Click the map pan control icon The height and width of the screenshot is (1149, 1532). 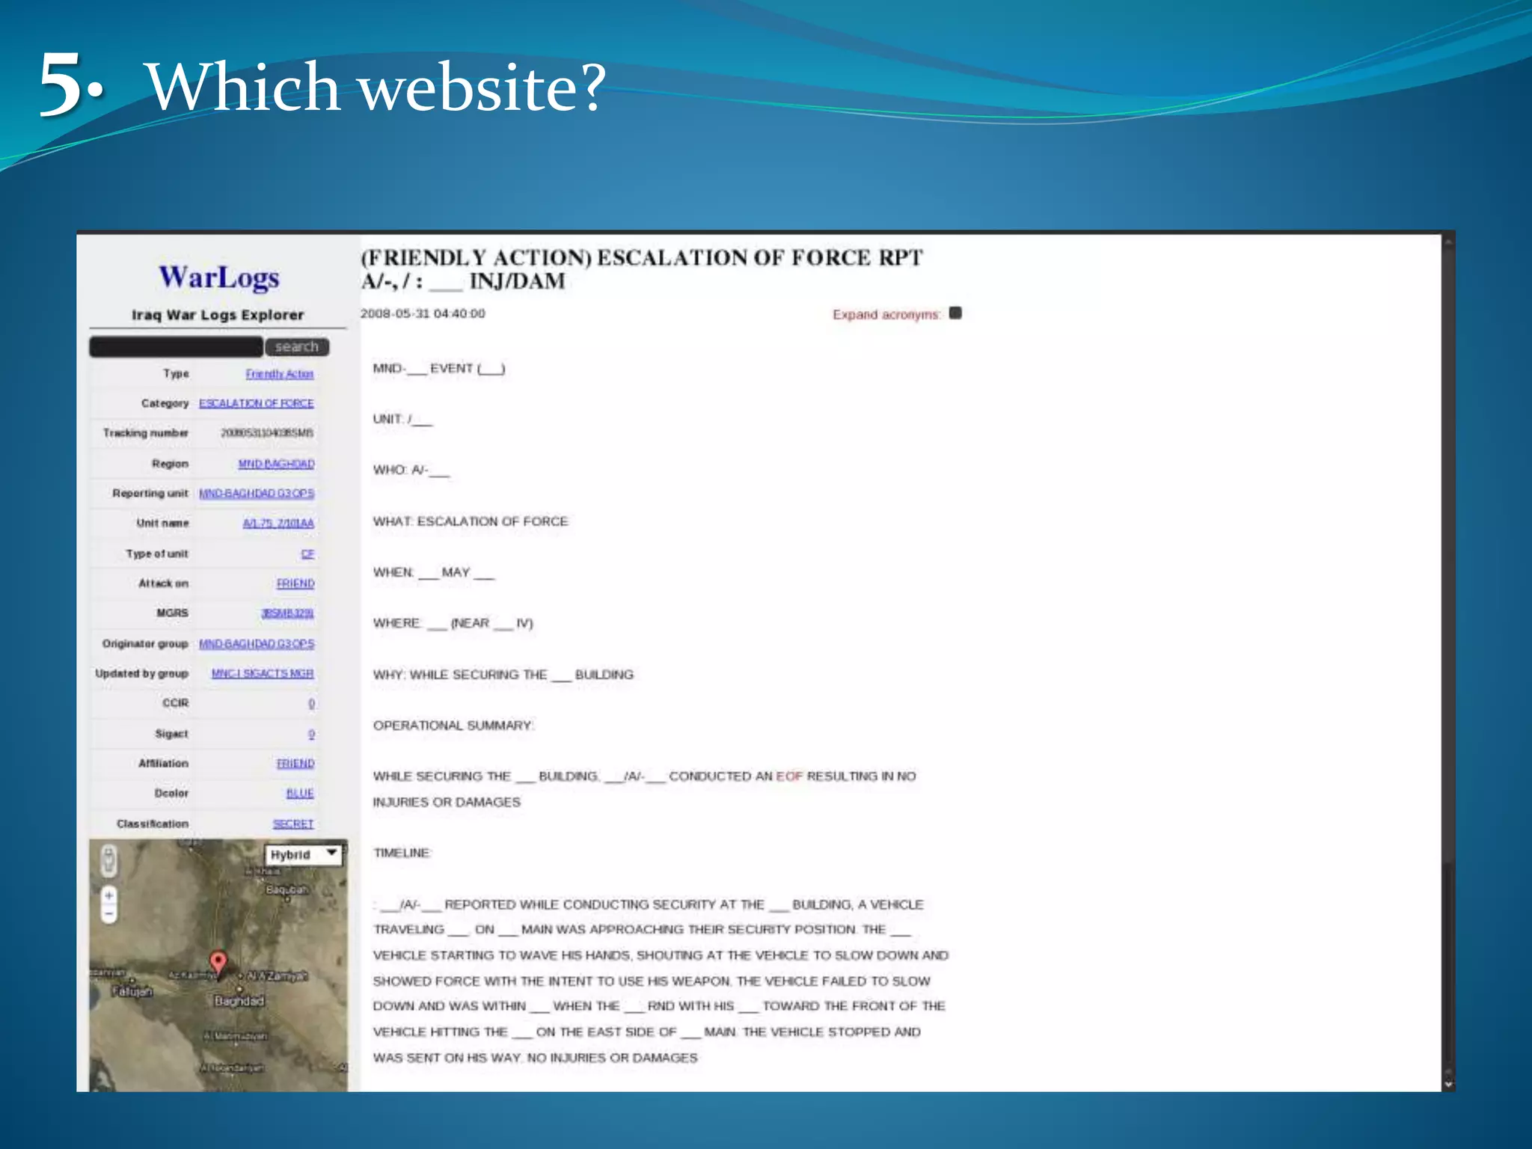pyautogui.click(x=109, y=860)
